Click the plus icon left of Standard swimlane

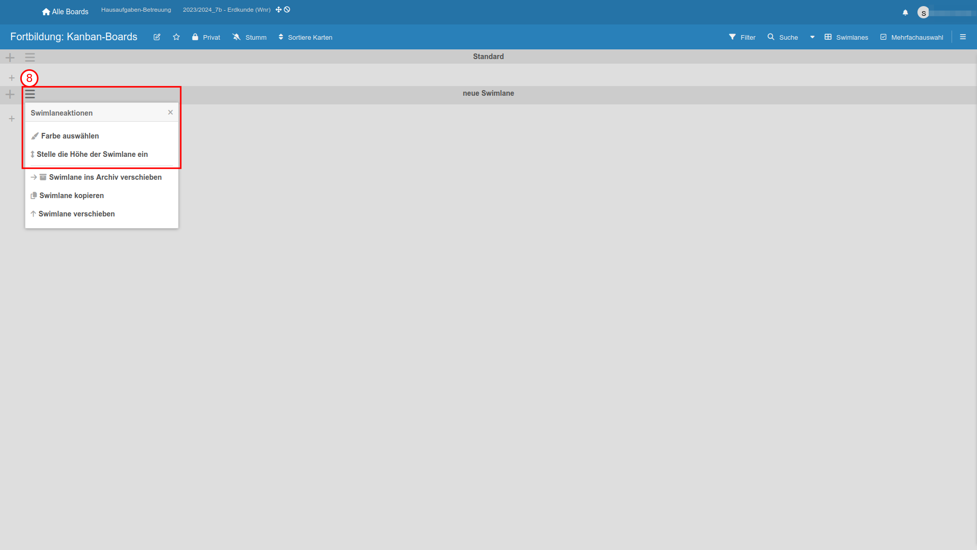10,58
